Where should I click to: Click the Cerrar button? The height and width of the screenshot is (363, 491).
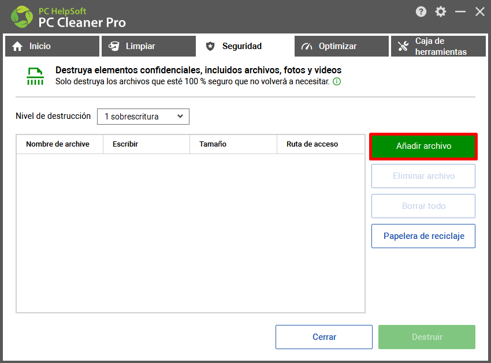(x=324, y=337)
